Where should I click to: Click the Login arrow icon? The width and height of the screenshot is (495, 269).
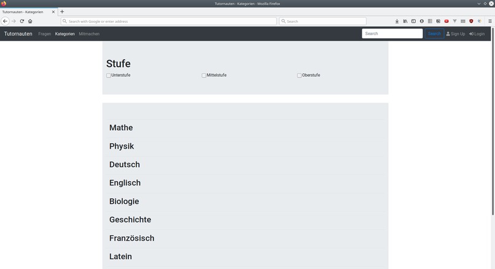pos(471,34)
